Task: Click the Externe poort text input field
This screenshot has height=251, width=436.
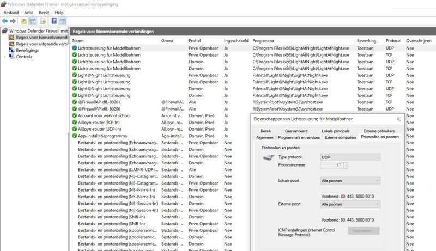Action: click(350, 213)
